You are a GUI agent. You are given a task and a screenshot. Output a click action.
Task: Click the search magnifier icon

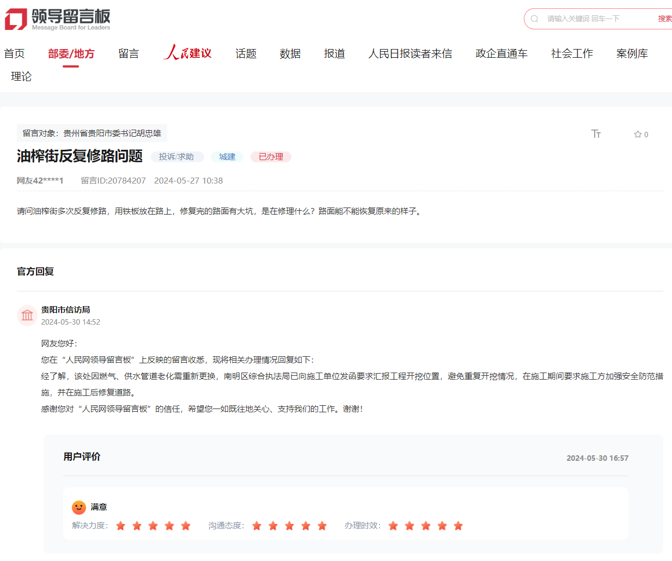coord(534,18)
